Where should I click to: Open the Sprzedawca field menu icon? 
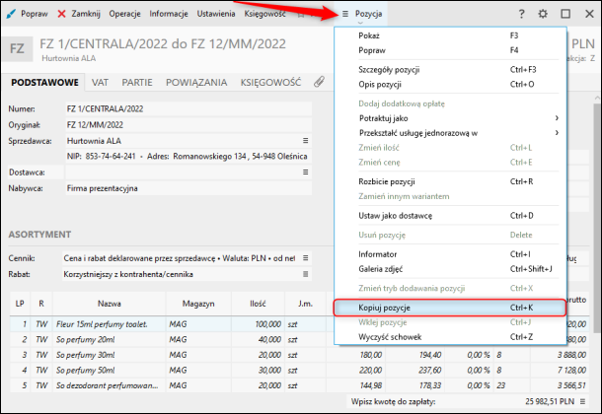306,141
